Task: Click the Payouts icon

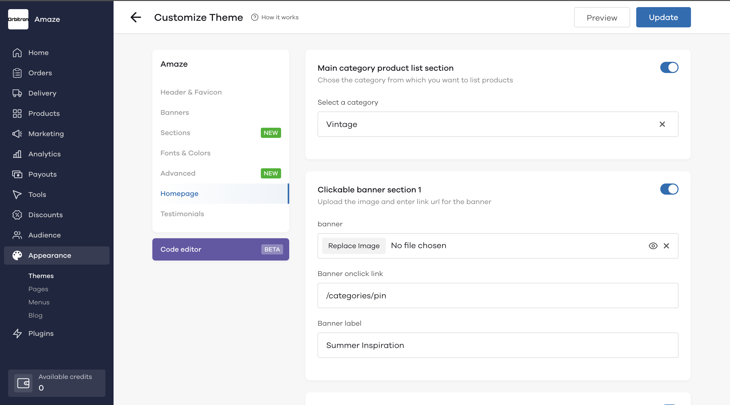Action: point(17,174)
